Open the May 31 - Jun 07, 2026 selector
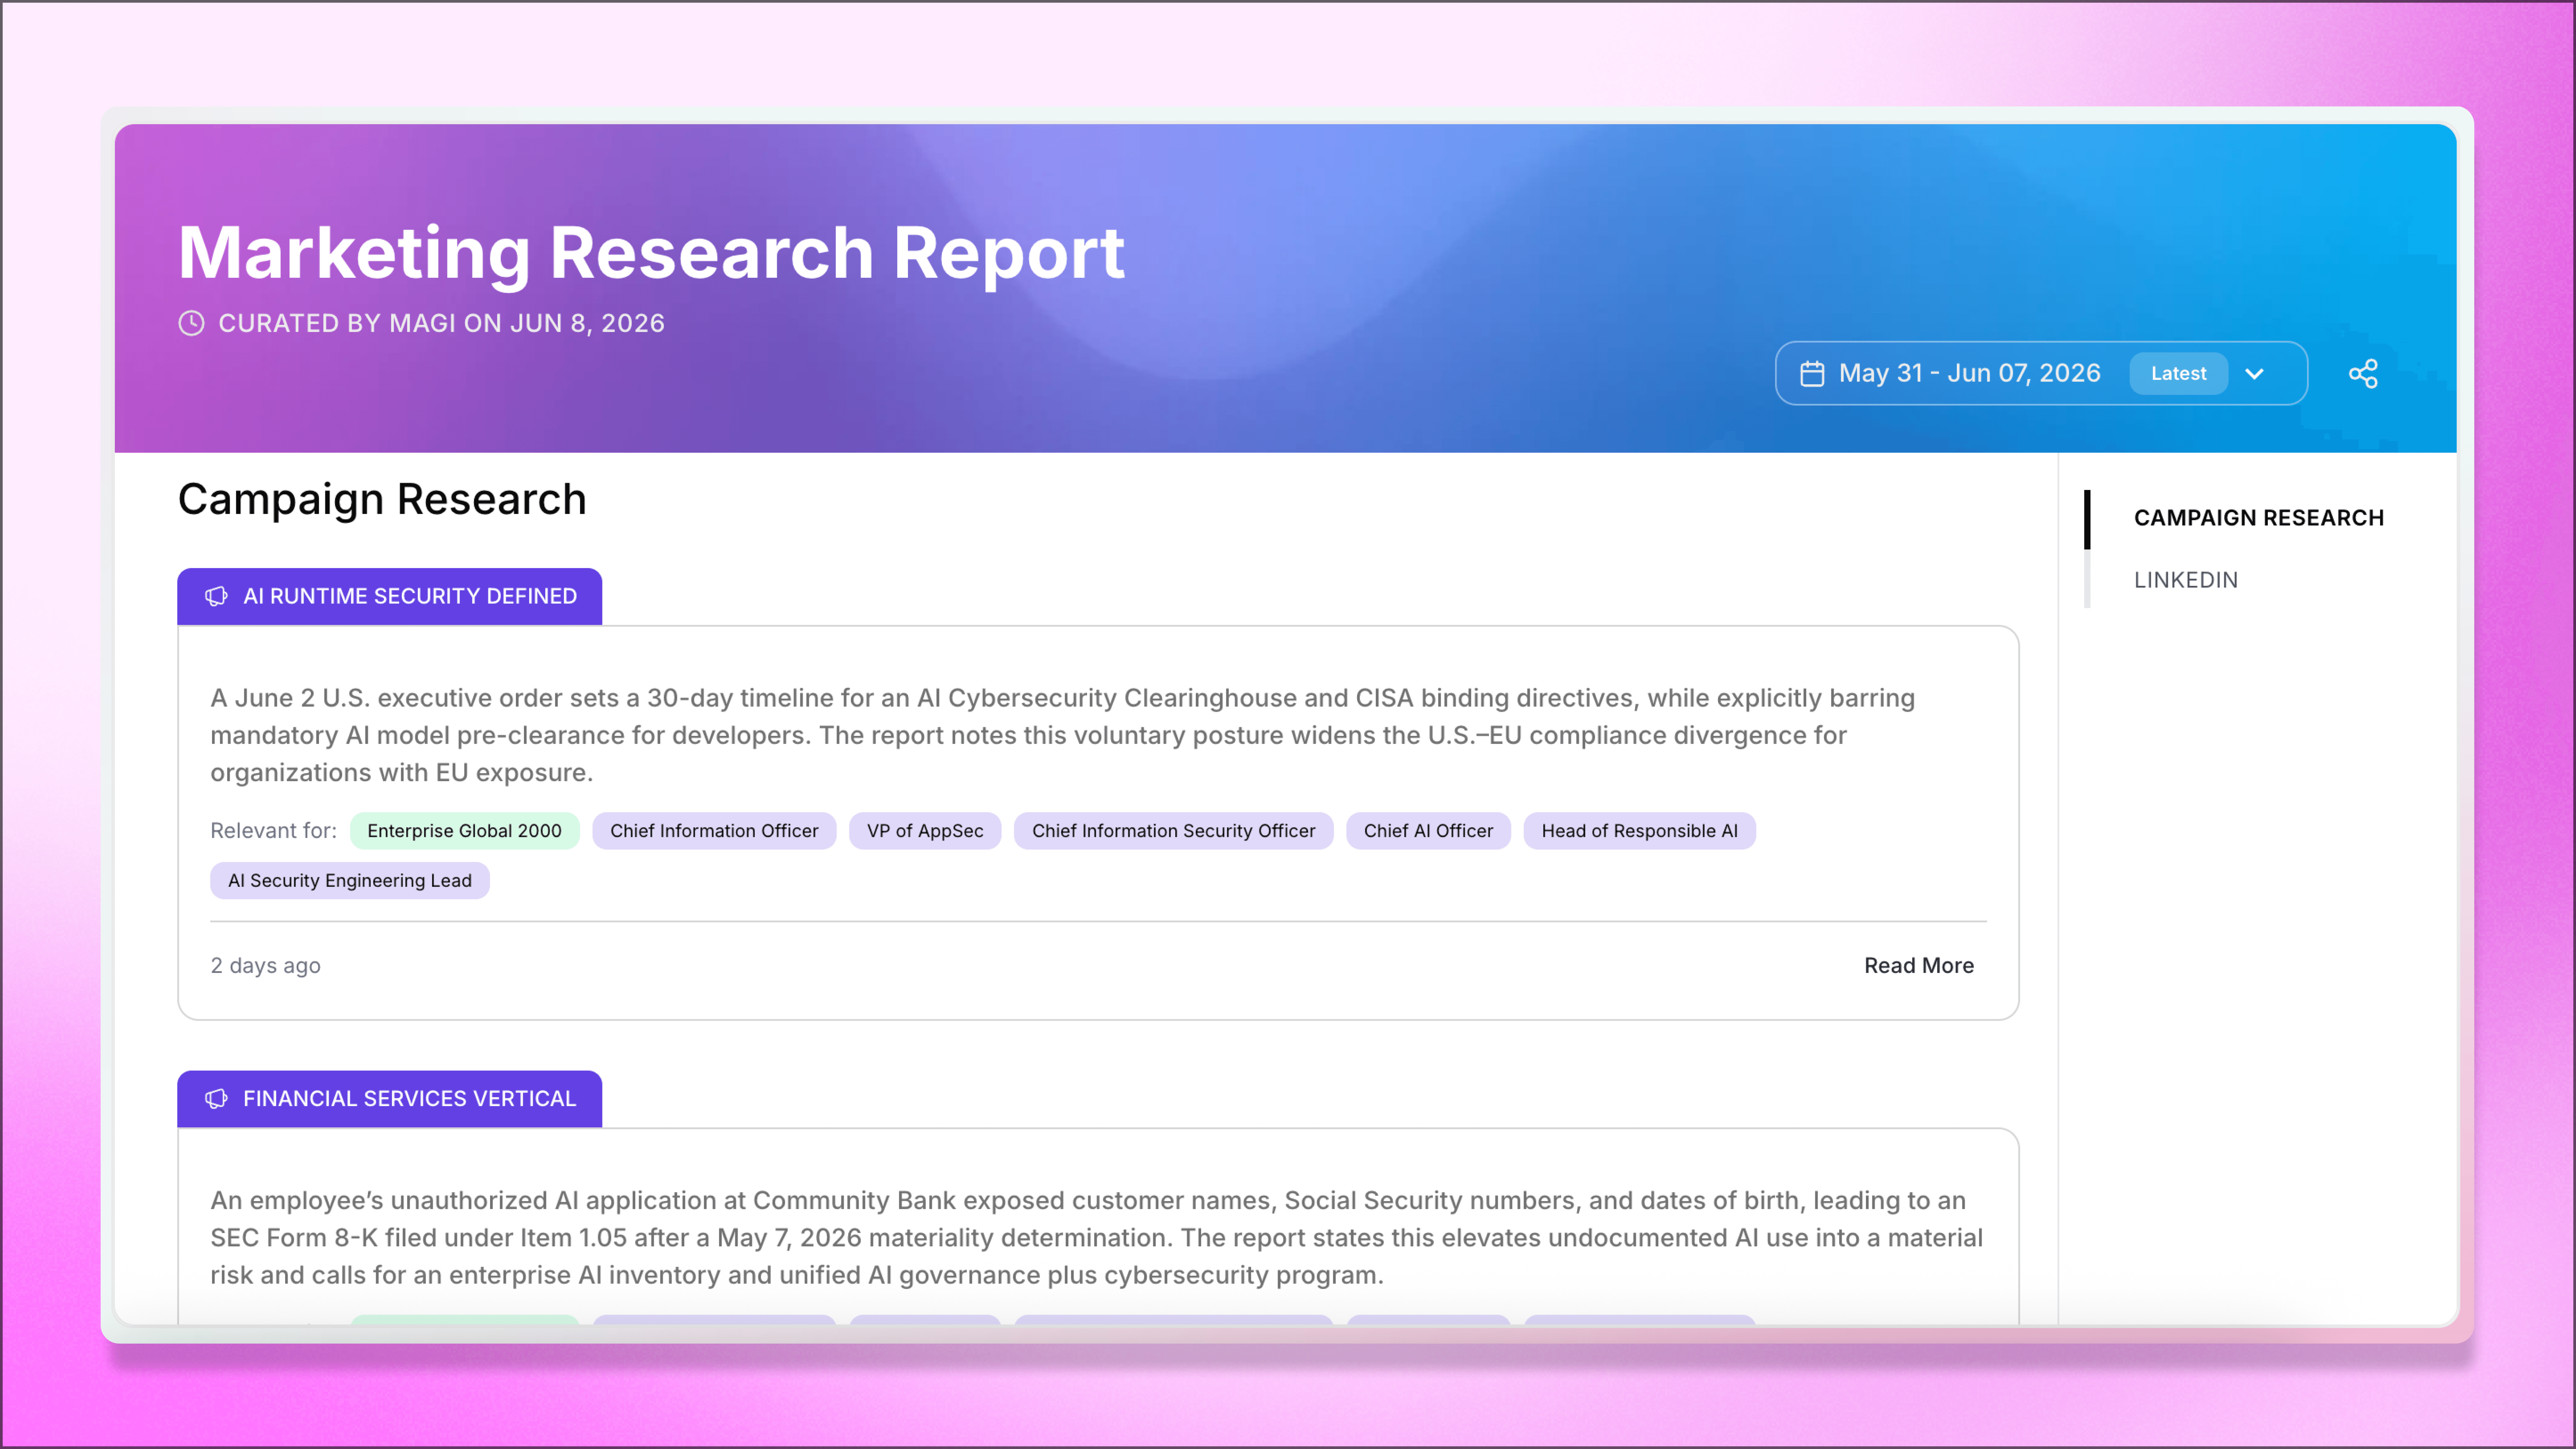This screenshot has width=2576, height=1449. 2041,373
